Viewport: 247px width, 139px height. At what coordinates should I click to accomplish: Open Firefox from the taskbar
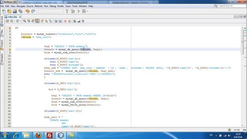38,135
